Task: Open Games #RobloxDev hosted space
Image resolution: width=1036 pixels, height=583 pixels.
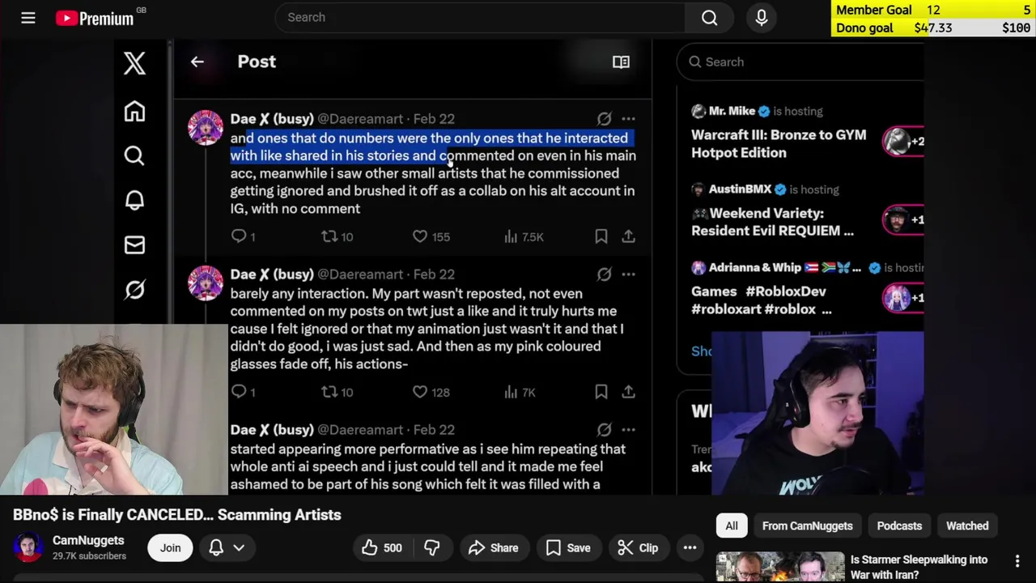Action: coord(761,300)
